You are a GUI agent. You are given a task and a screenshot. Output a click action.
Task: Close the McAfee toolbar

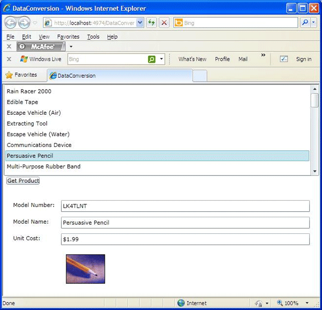point(9,46)
